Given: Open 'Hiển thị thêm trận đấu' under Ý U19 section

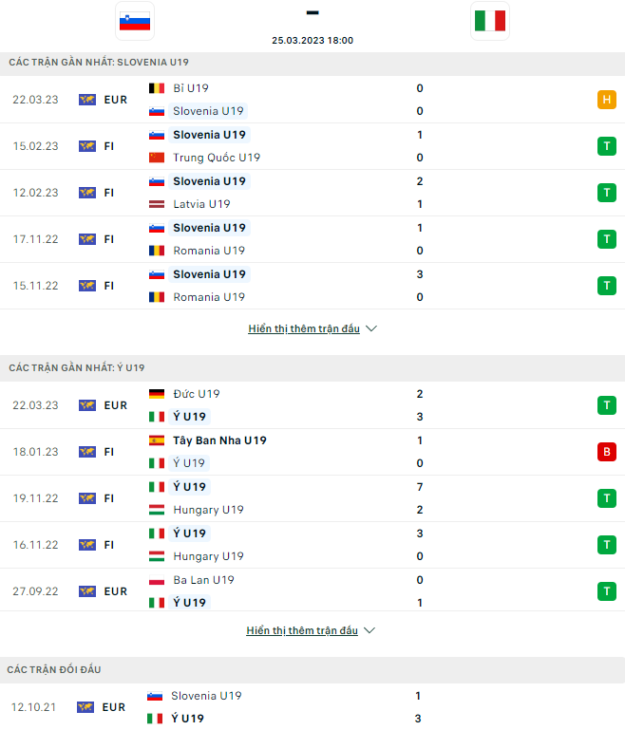Looking at the screenshot, I should 302,630.
